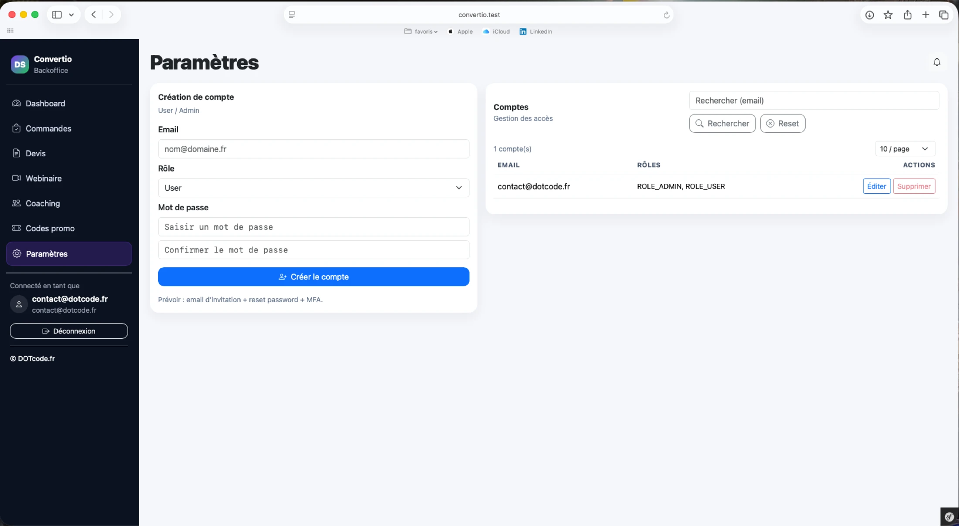The height and width of the screenshot is (526, 959).
Task: Open the Symfony debug toolbar icon
Action: pyautogui.click(x=949, y=517)
